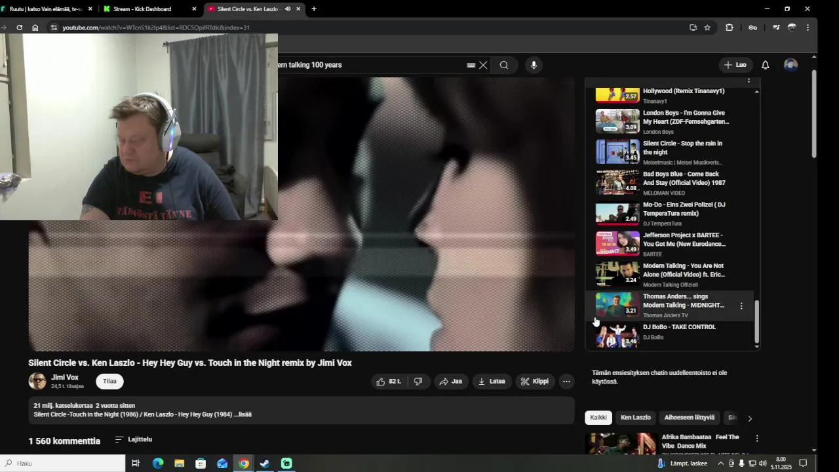This screenshot has height=472, width=839.
Task: Open the volume speaker icon in system tray
Action: click(x=762, y=463)
